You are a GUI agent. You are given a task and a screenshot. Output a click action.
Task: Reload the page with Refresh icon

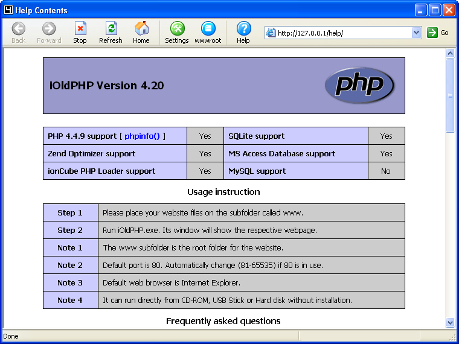tap(111, 29)
